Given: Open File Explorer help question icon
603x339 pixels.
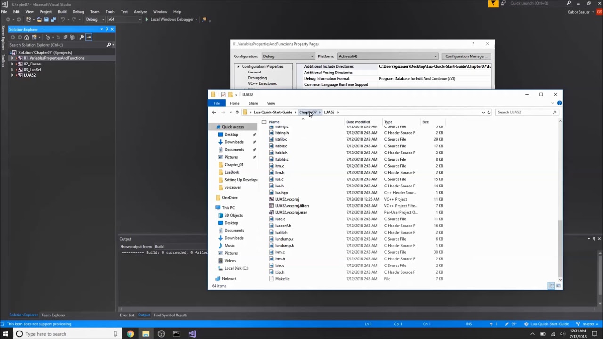Looking at the screenshot, I should 559,103.
